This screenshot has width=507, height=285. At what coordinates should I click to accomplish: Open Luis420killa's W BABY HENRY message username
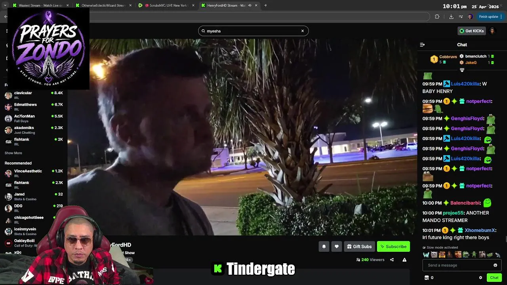(465, 84)
